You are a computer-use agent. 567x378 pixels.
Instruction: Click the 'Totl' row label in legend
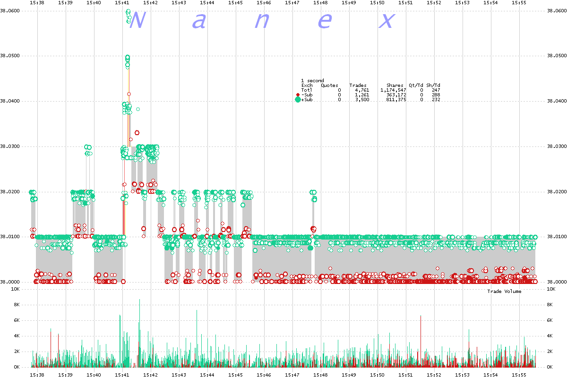pyautogui.click(x=307, y=90)
